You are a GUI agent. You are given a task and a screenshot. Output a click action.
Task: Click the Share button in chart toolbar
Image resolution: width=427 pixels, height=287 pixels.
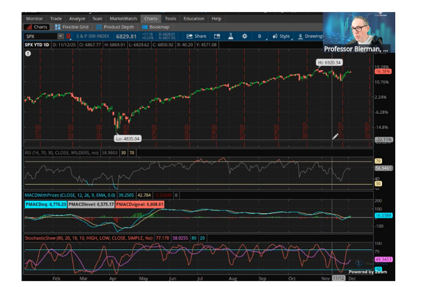click(196, 36)
